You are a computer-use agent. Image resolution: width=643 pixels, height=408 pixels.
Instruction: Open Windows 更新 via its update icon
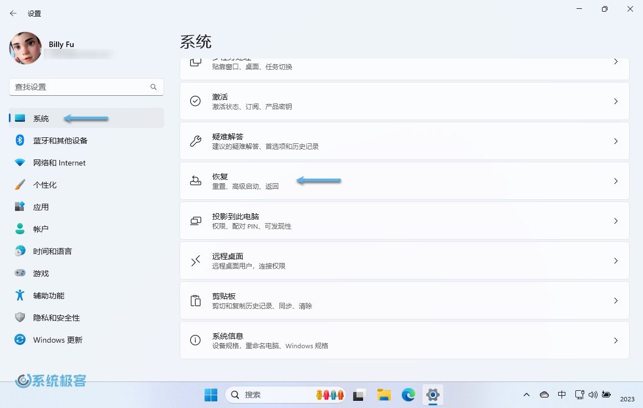20,339
